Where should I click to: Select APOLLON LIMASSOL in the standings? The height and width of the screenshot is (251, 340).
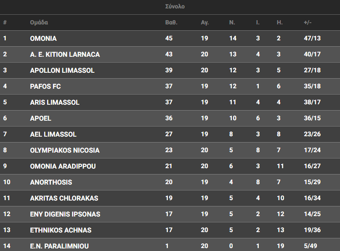(x=62, y=70)
